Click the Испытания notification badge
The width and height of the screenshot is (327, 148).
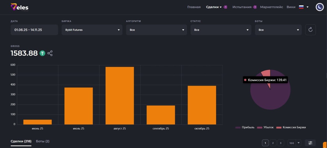[255, 7]
